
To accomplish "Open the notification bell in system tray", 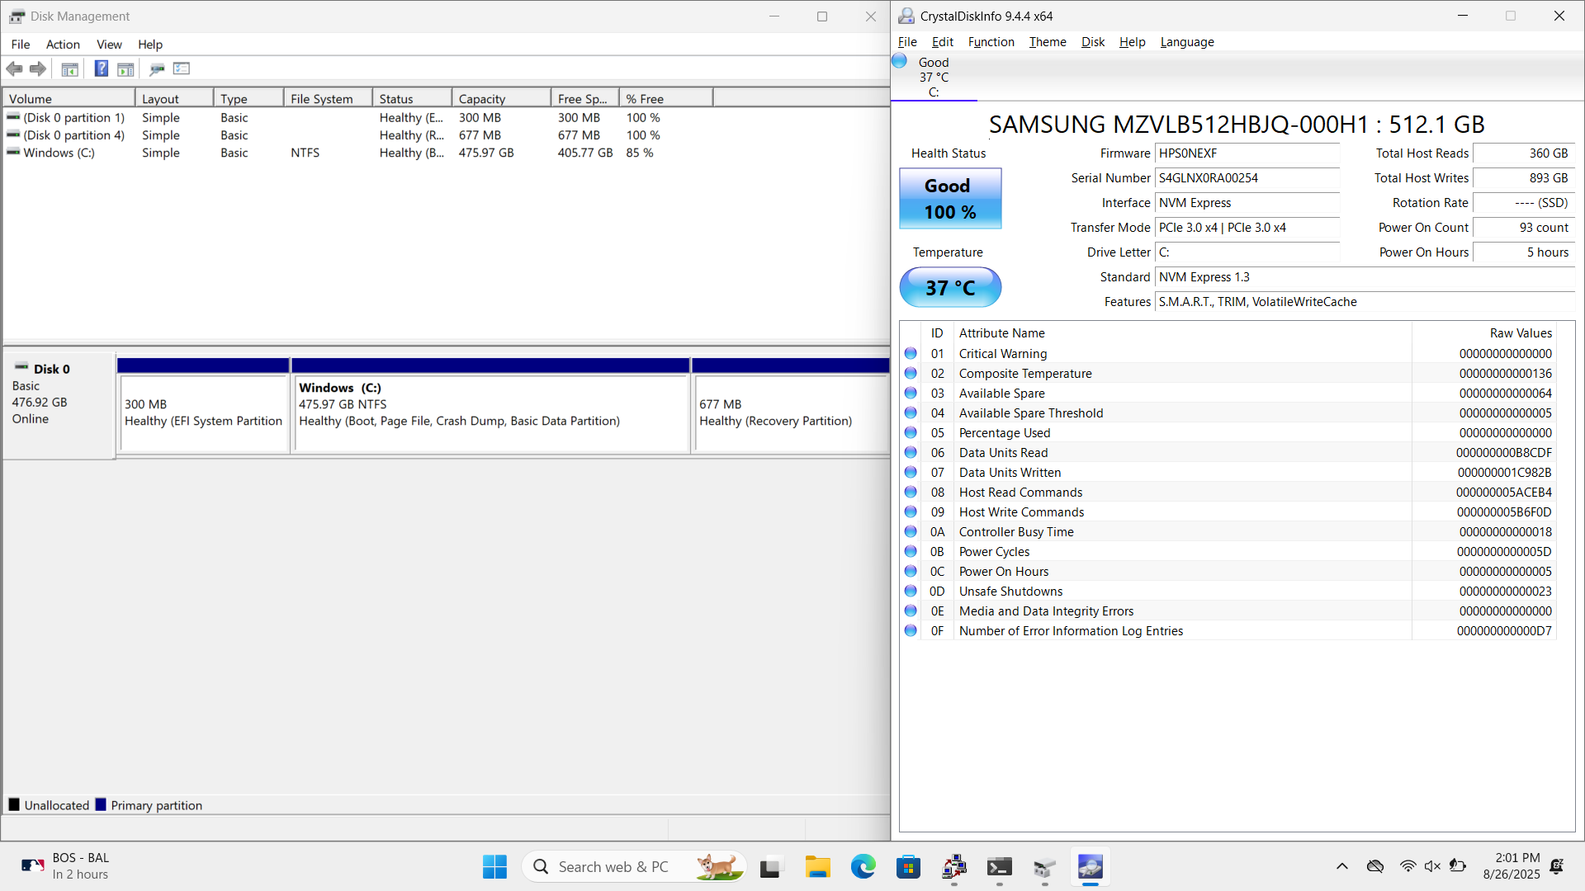I will pos(1557,866).
